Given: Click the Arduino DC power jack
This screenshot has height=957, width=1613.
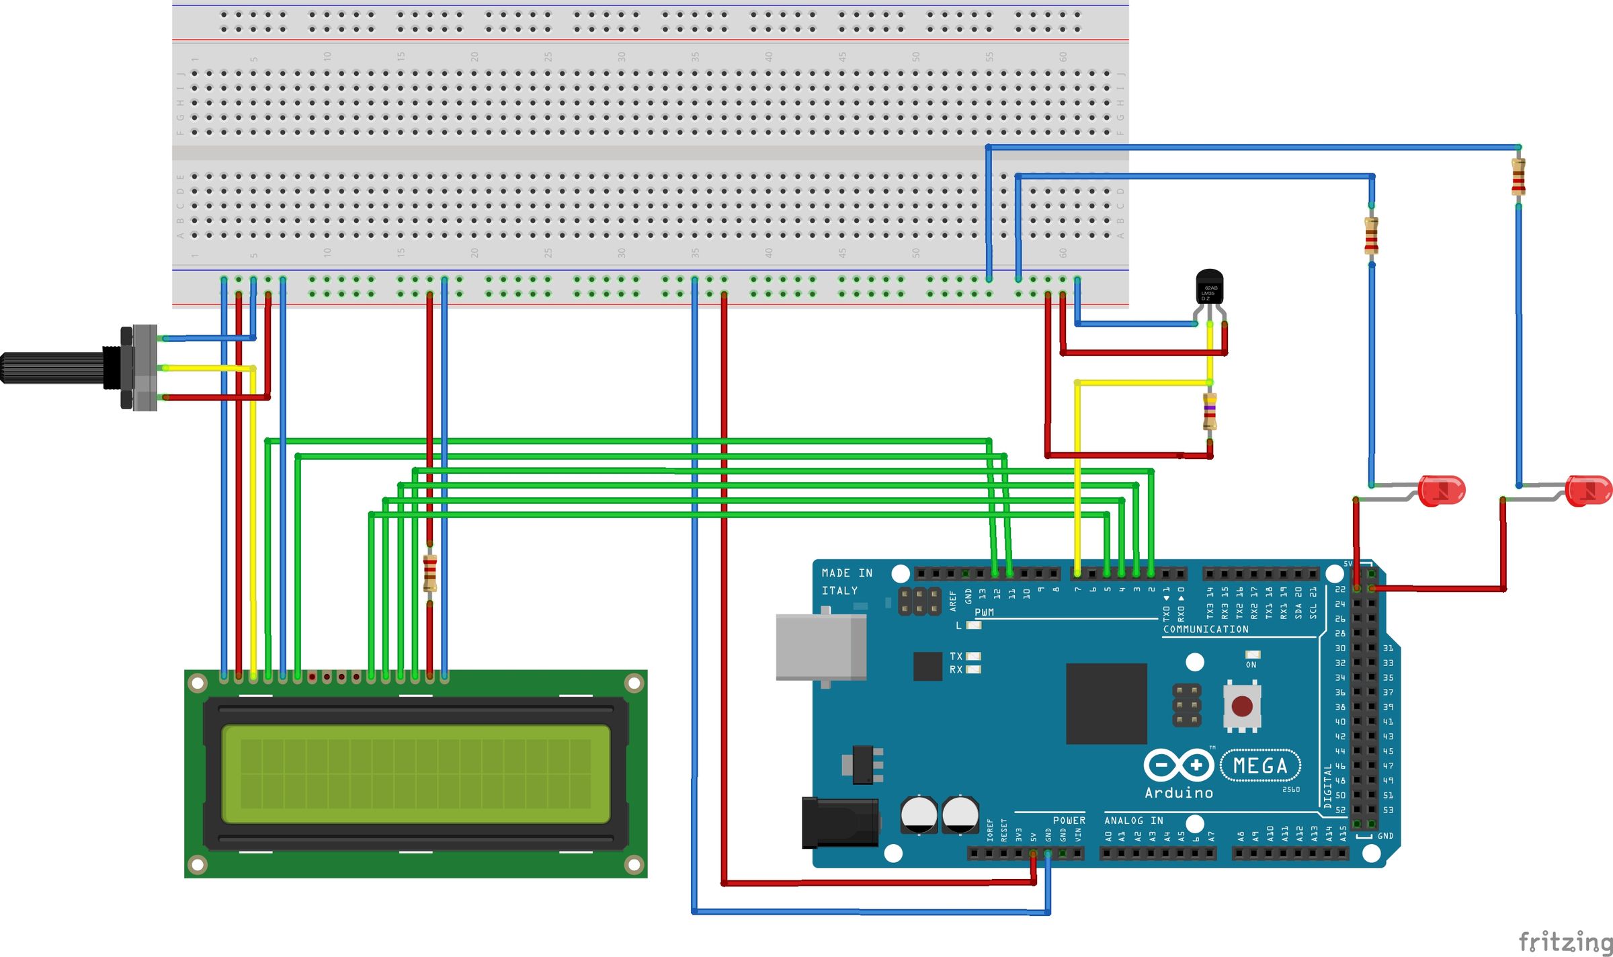Looking at the screenshot, I should (840, 822).
